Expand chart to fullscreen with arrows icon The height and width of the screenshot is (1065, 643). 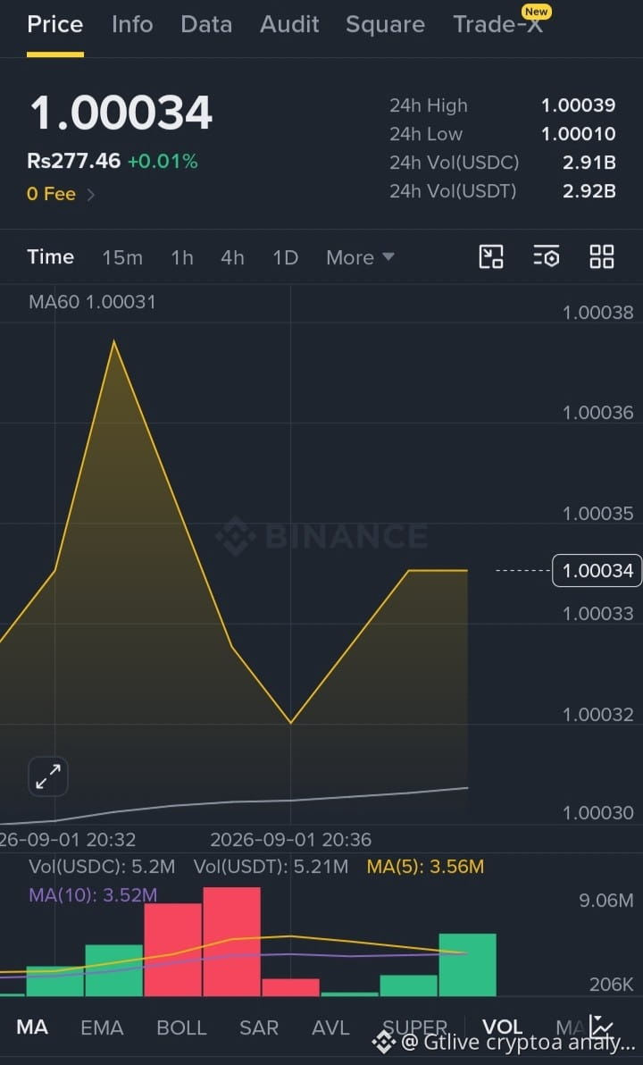pos(48,776)
